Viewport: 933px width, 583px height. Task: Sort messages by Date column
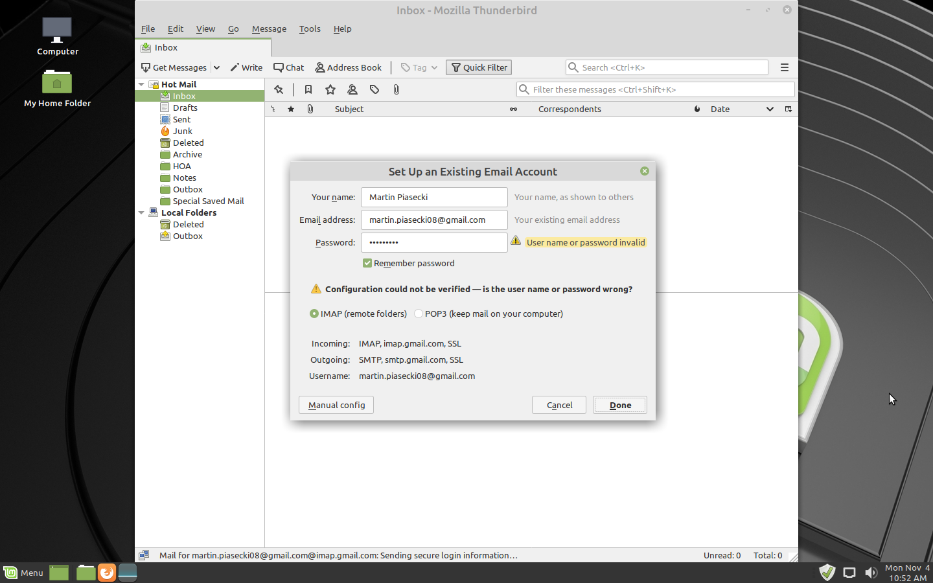click(720, 109)
